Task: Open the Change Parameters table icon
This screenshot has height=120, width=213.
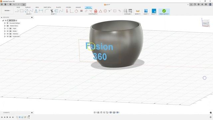Action: pyautogui.click(x=130, y=11)
